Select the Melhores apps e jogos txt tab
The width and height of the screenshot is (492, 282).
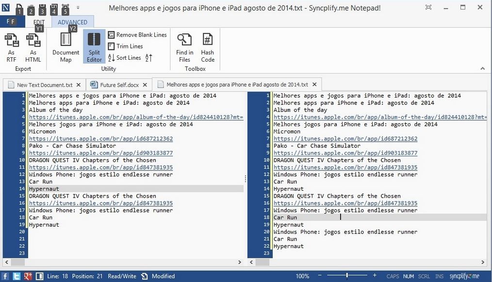coord(237,84)
